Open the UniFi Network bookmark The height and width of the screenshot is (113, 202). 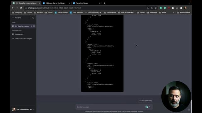[76, 13]
